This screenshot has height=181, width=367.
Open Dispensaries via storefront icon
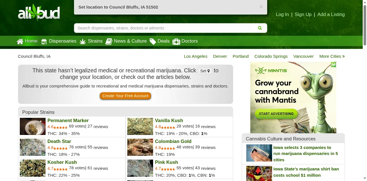[44, 41]
